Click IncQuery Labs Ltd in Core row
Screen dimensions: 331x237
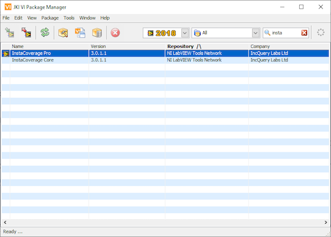point(269,60)
